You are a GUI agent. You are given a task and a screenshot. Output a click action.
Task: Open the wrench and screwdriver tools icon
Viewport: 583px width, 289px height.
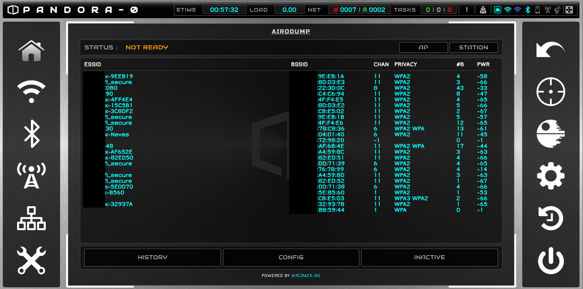[x=32, y=260]
